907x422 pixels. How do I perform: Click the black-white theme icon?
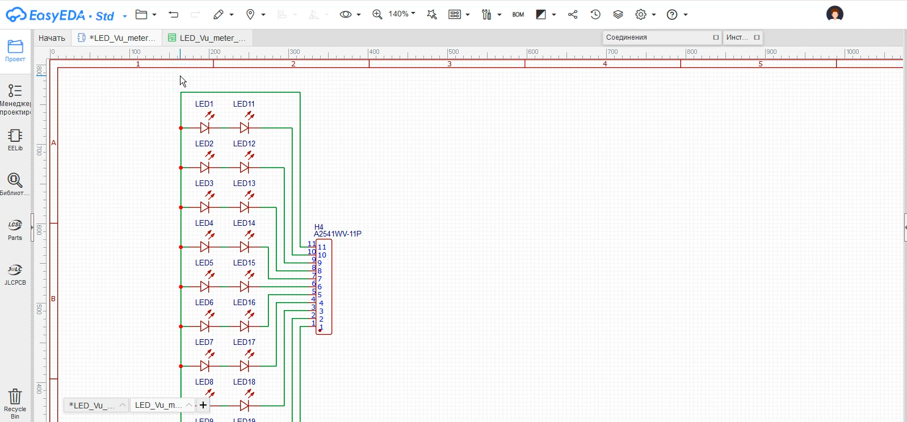tap(541, 14)
